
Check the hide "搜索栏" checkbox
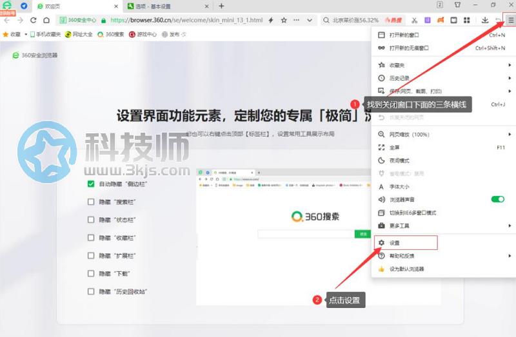[91, 202]
